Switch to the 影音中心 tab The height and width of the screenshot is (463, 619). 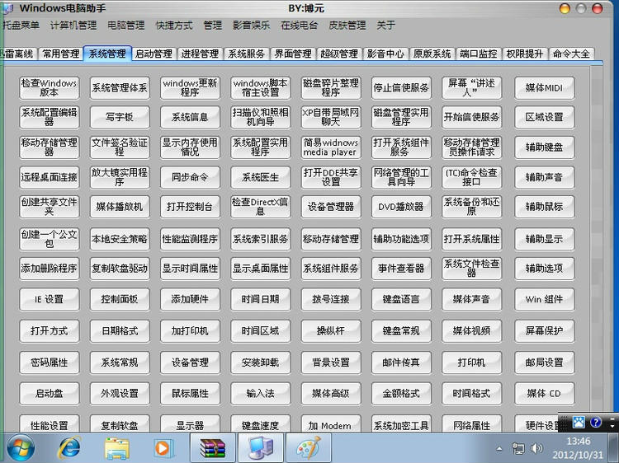click(x=385, y=54)
